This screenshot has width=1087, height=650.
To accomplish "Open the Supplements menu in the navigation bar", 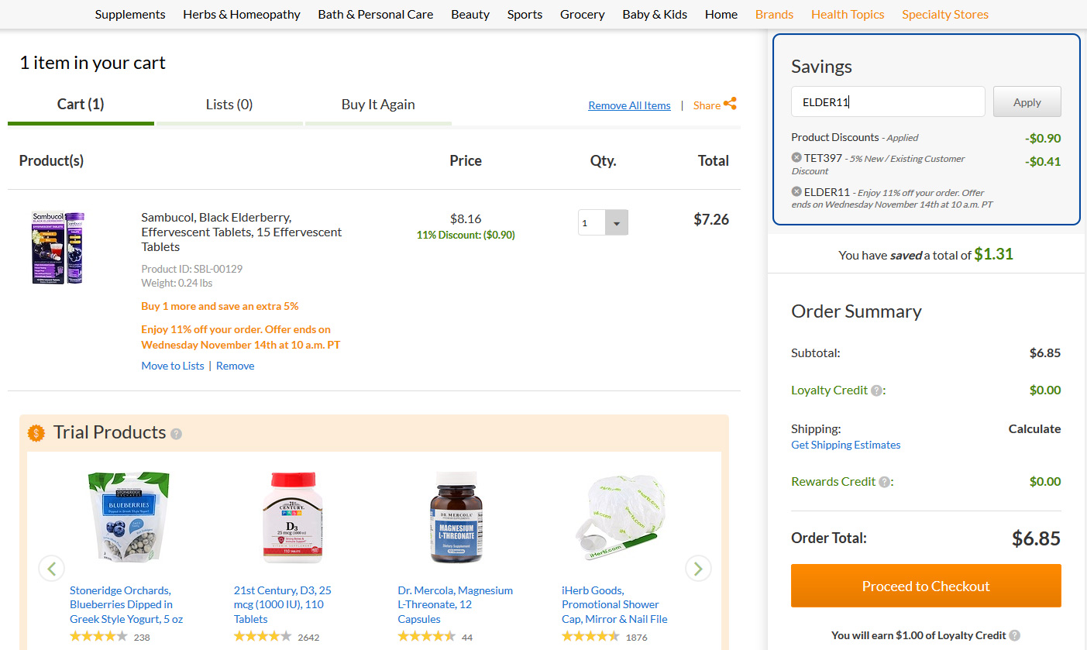I will (x=130, y=14).
